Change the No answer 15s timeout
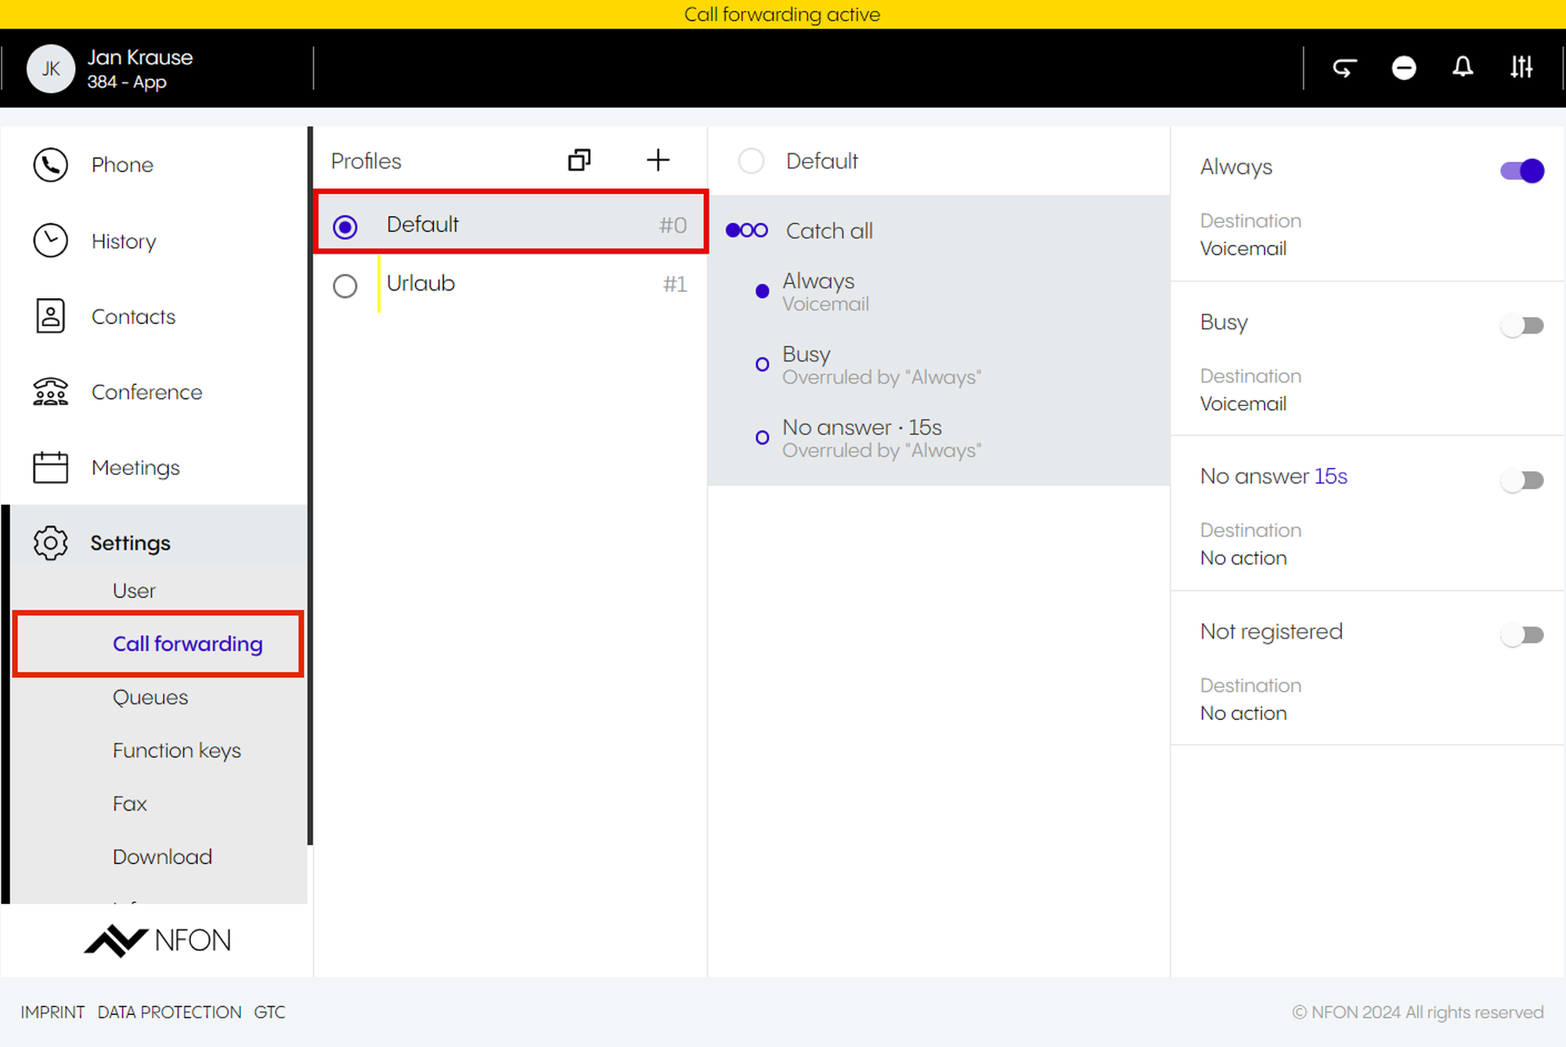This screenshot has width=1566, height=1047. [1330, 477]
